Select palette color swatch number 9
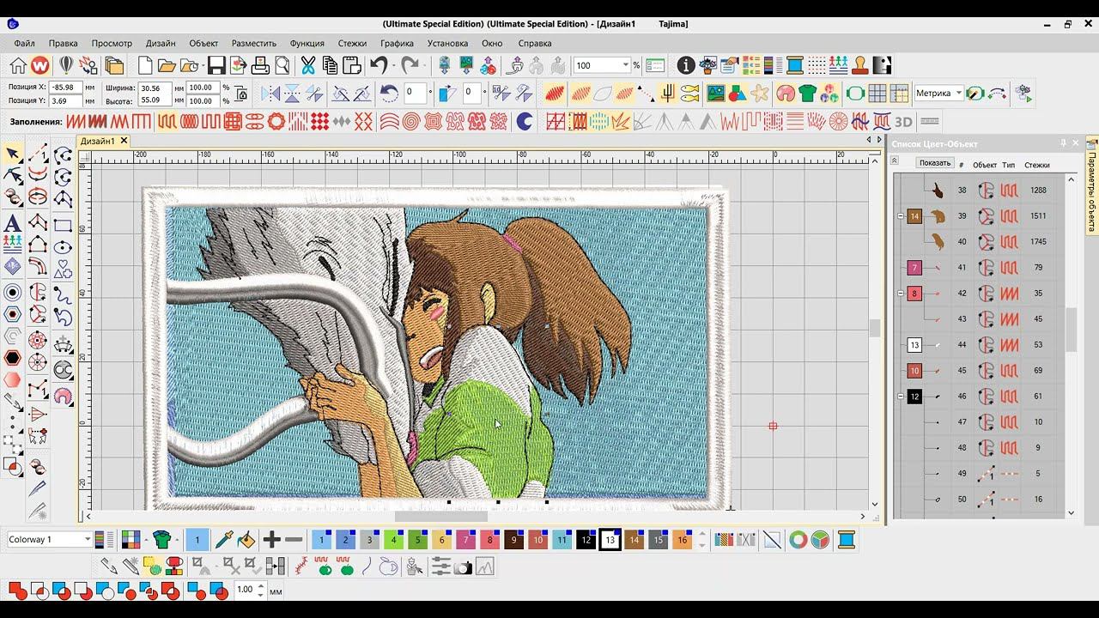The height and width of the screenshot is (618, 1099). point(513,540)
